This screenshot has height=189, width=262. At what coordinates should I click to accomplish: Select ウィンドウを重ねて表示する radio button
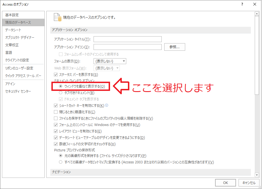[61, 86]
